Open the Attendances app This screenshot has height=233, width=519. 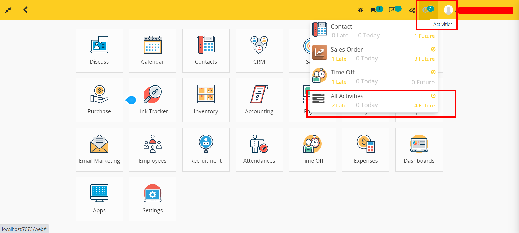[259, 150]
